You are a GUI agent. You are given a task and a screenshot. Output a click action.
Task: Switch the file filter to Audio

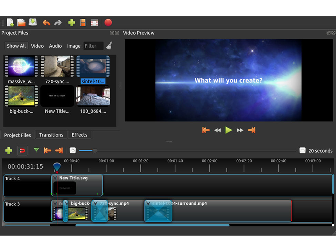(x=55, y=46)
